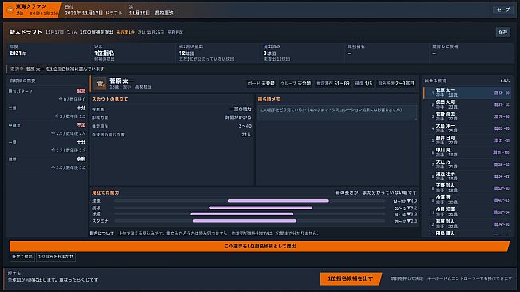Click the 1位指名候補を出す button
This screenshot has width=520, height=292.
click(x=351, y=278)
